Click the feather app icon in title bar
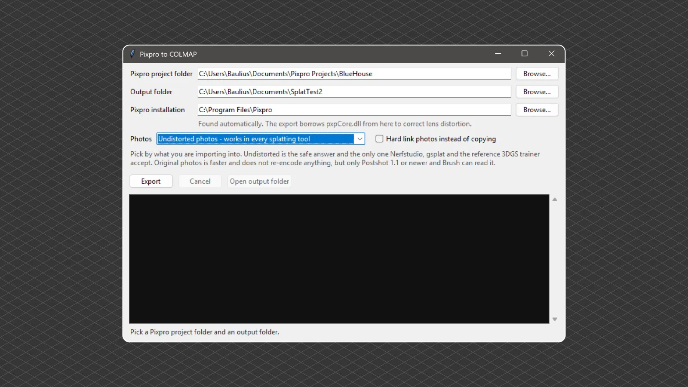The image size is (688, 387). click(132, 54)
